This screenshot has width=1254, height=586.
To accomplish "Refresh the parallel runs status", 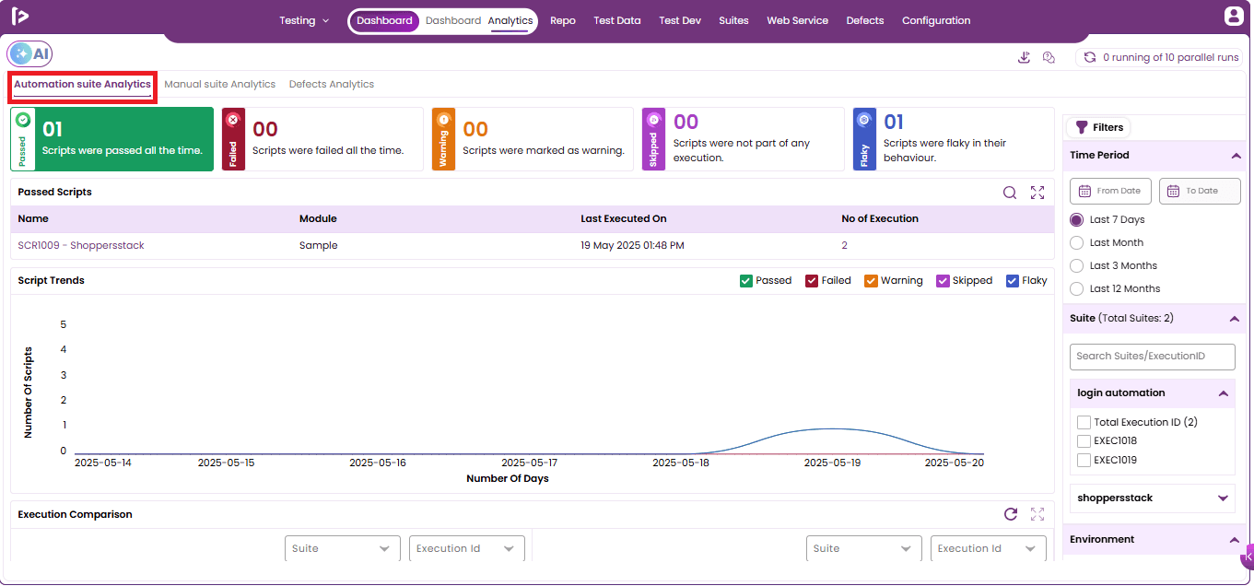I will coord(1090,57).
